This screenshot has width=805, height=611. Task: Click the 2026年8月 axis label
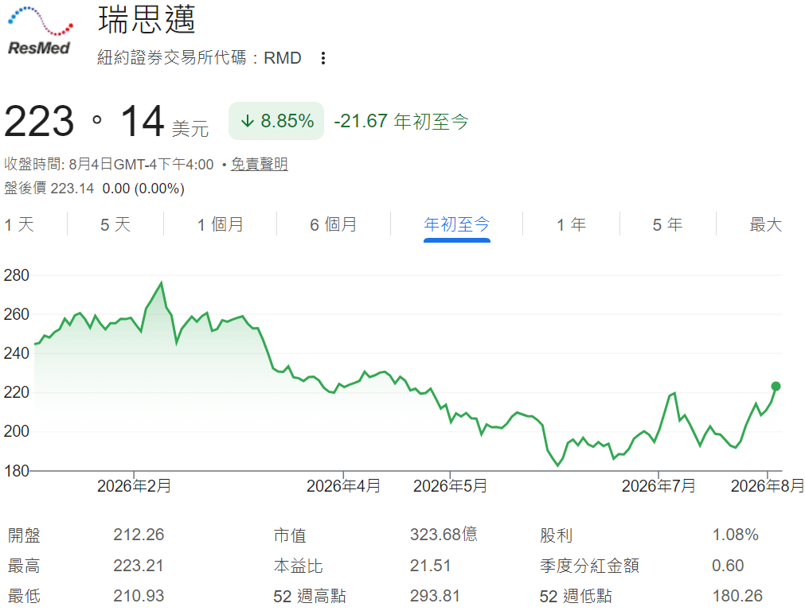pyautogui.click(x=768, y=486)
